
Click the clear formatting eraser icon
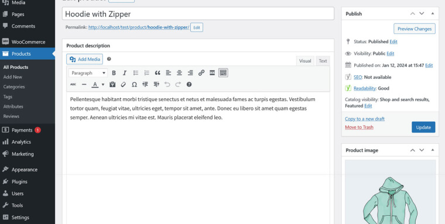pyautogui.click(x=123, y=84)
